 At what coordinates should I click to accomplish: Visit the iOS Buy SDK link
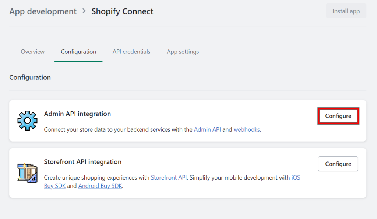pyautogui.click(x=296, y=178)
